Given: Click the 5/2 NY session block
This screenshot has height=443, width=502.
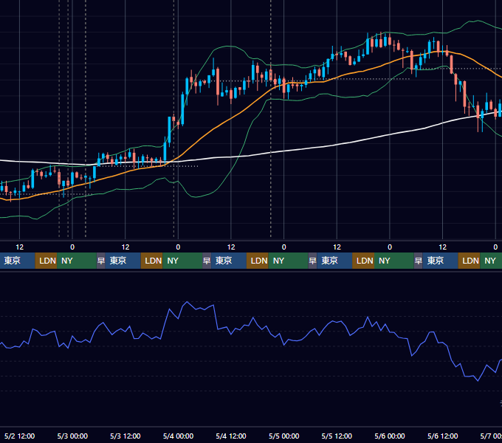Looking at the screenshot, I should [77, 261].
